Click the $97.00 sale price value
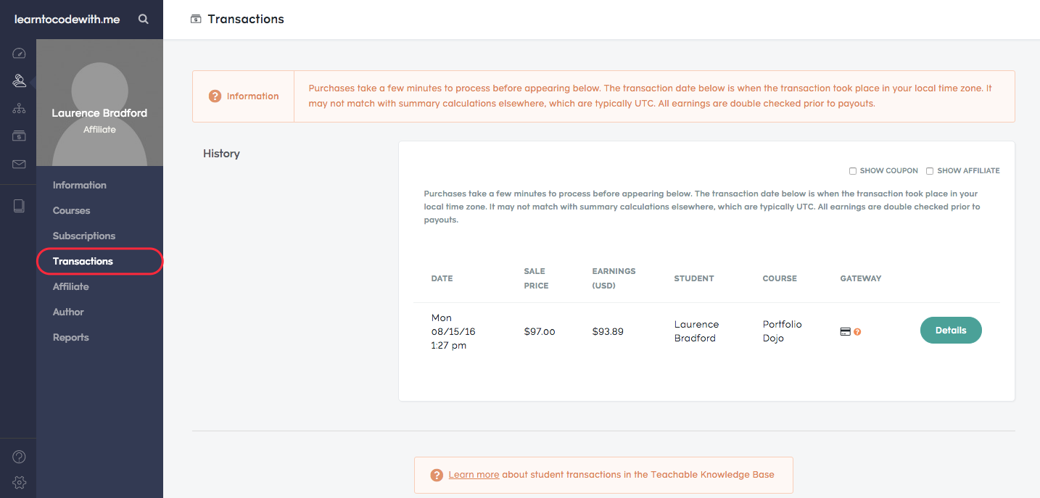Viewport: 1040px width, 498px height. tap(540, 331)
